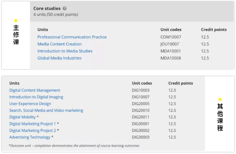Open Digital Content Management unit page

tap(35, 90)
